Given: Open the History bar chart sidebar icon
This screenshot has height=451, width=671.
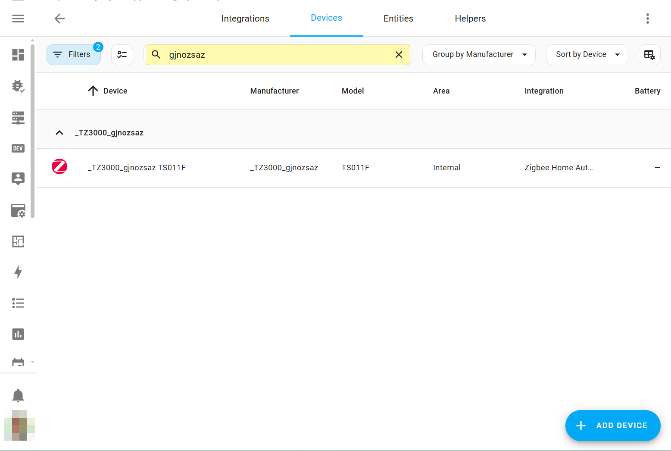Looking at the screenshot, I should click(x=18, y=334).
